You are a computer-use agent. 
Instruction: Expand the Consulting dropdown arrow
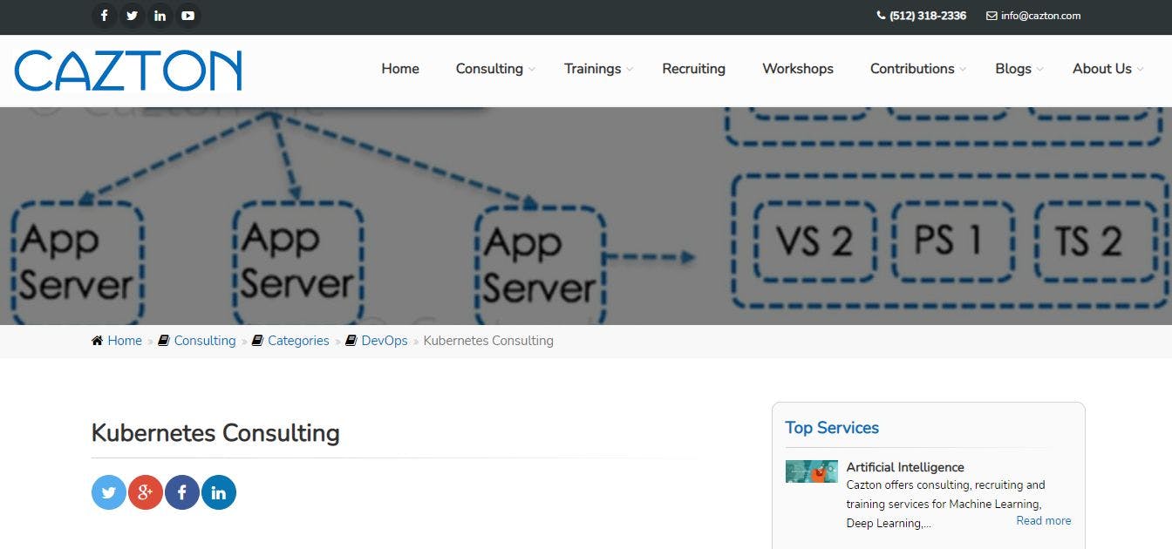(531, 70)
